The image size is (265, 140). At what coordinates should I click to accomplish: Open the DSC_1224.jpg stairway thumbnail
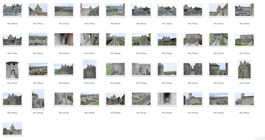coord(64,40)
